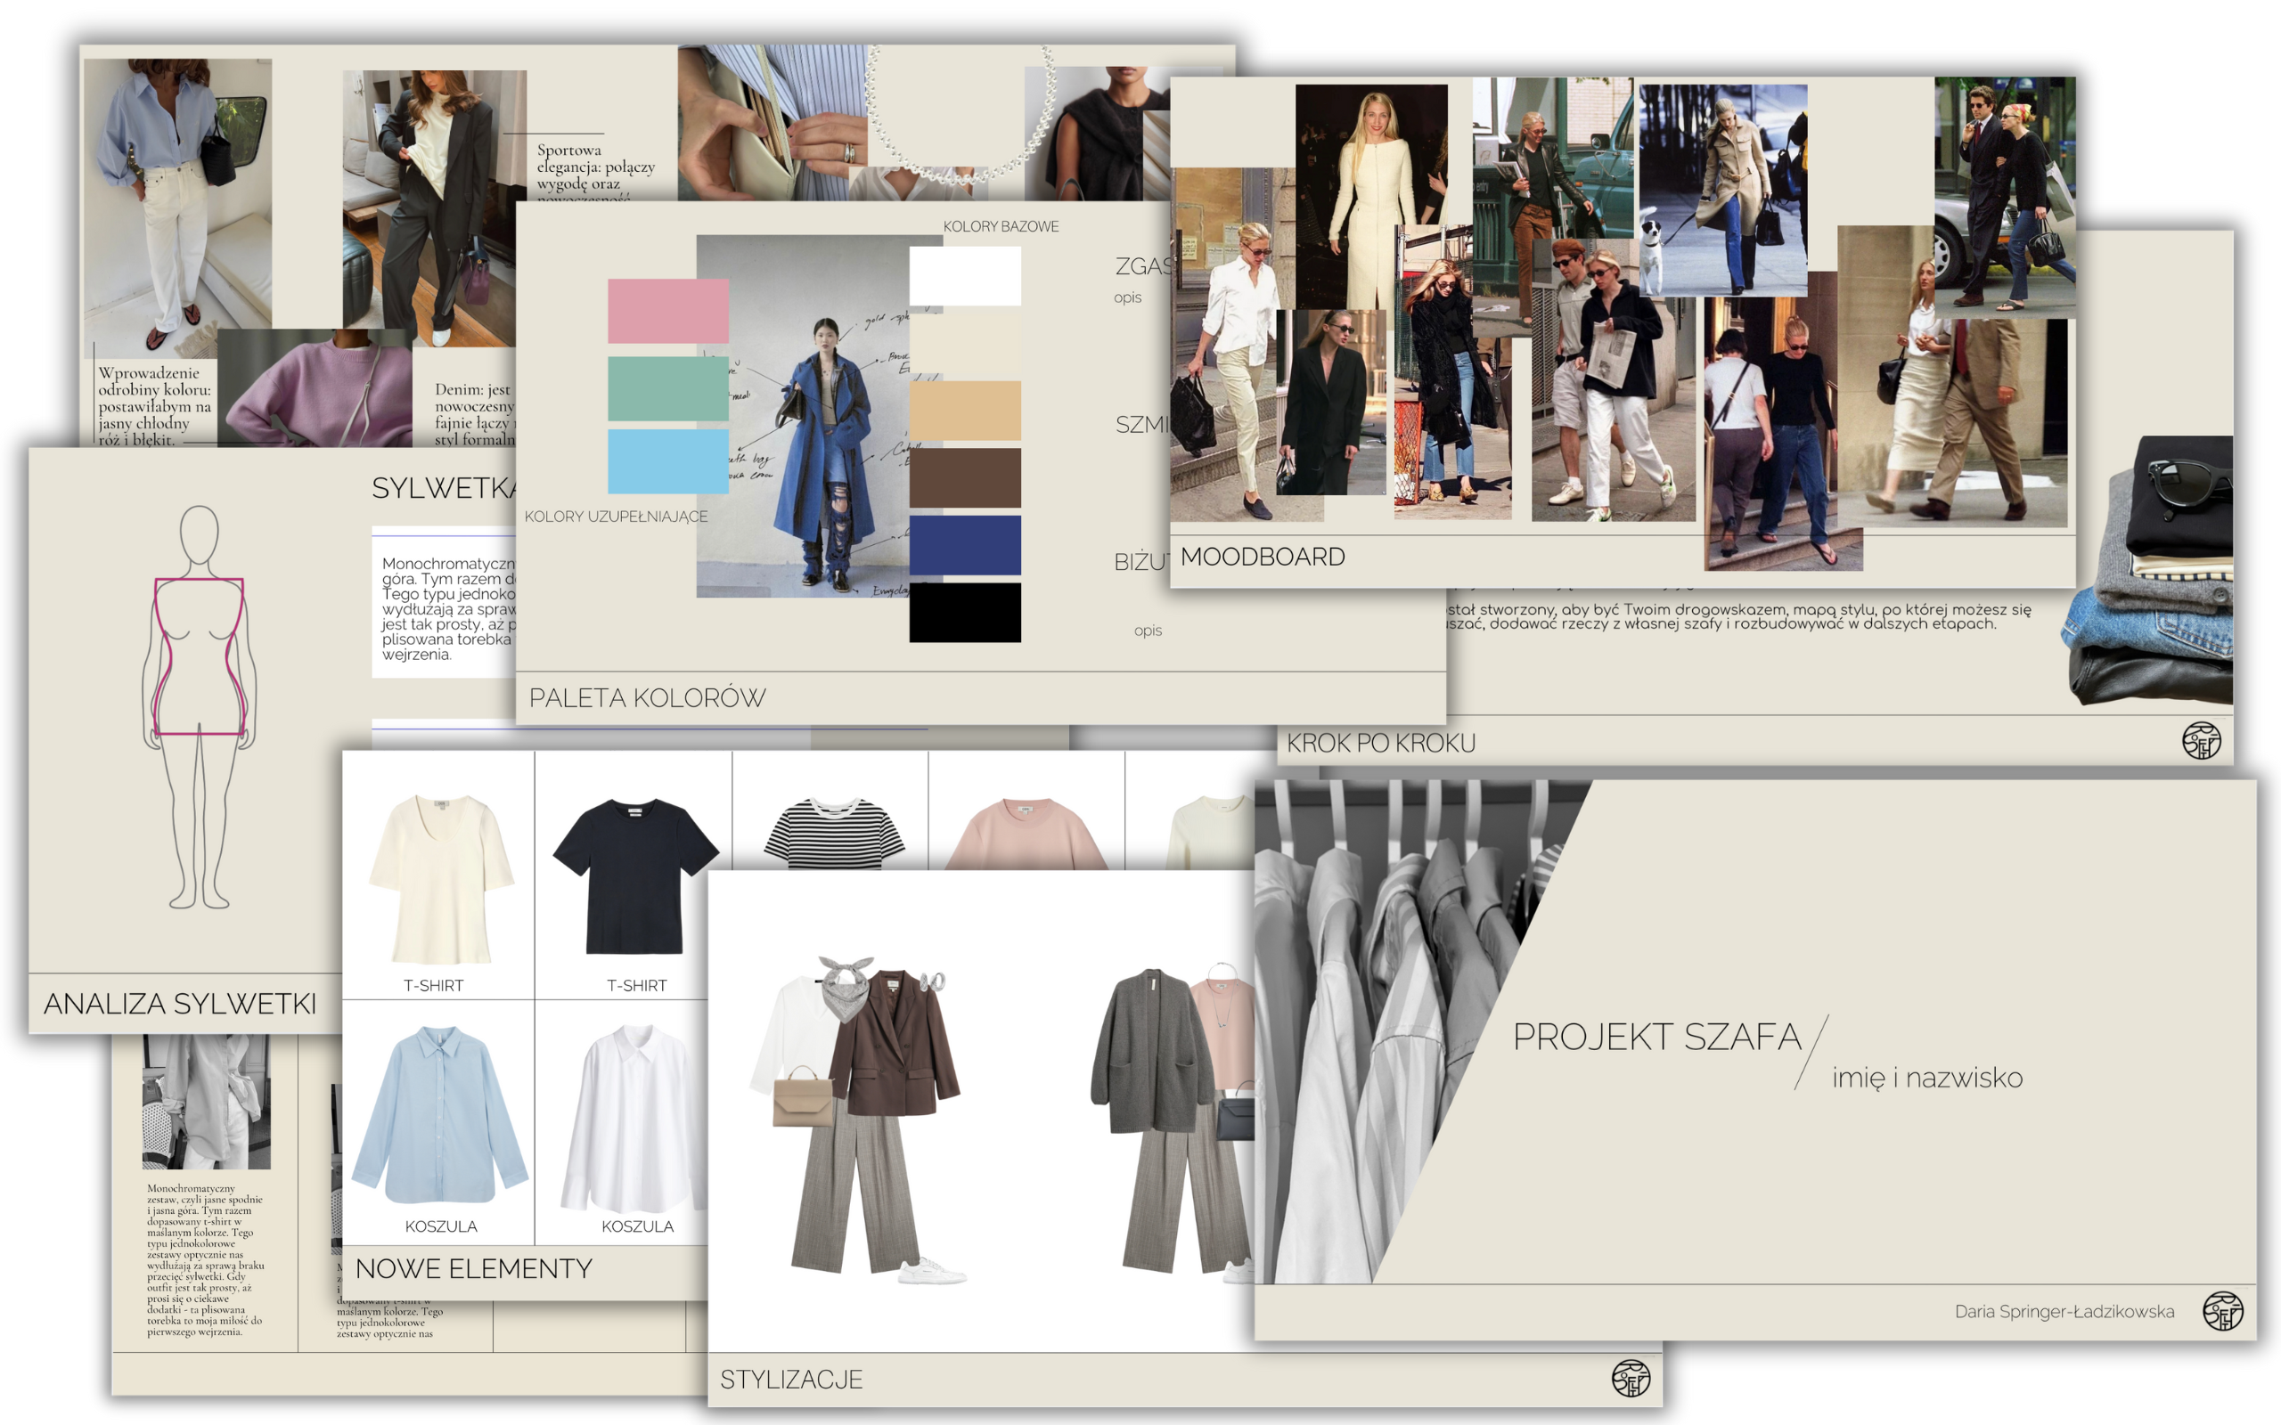
Task: Click the monogram logo on KROK PO KROKU slide
Action: [2201, 741]
